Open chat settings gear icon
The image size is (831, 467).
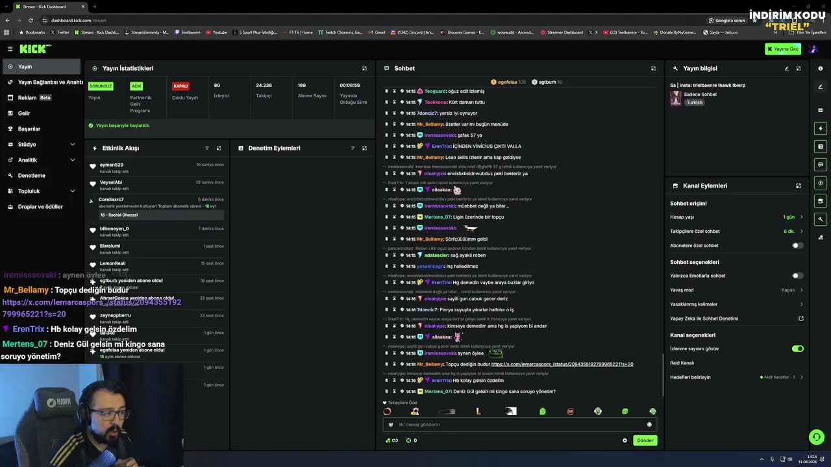click(625, 440)
